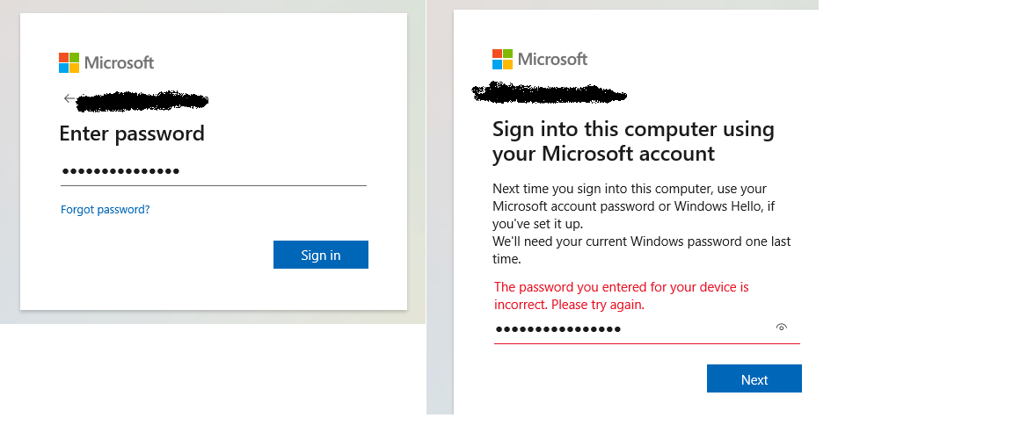Click the Microsoft wordmark in the right dialog
The width and height of the screenshot is (1013, 425).
click(x=552, y=59)
